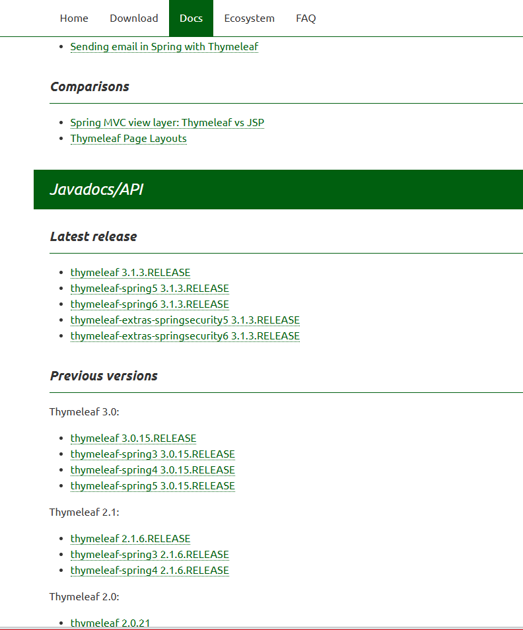Click the Latest release heading
523x630 pixels.
coord(93,236)
